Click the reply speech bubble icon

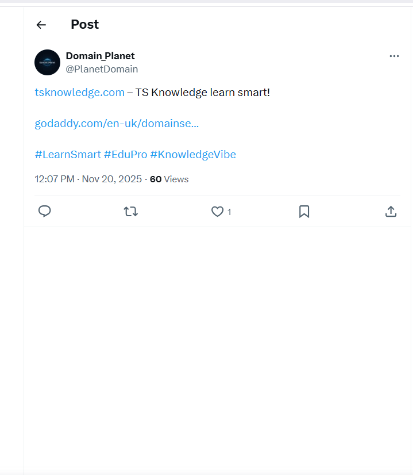[x=45, y=212]
